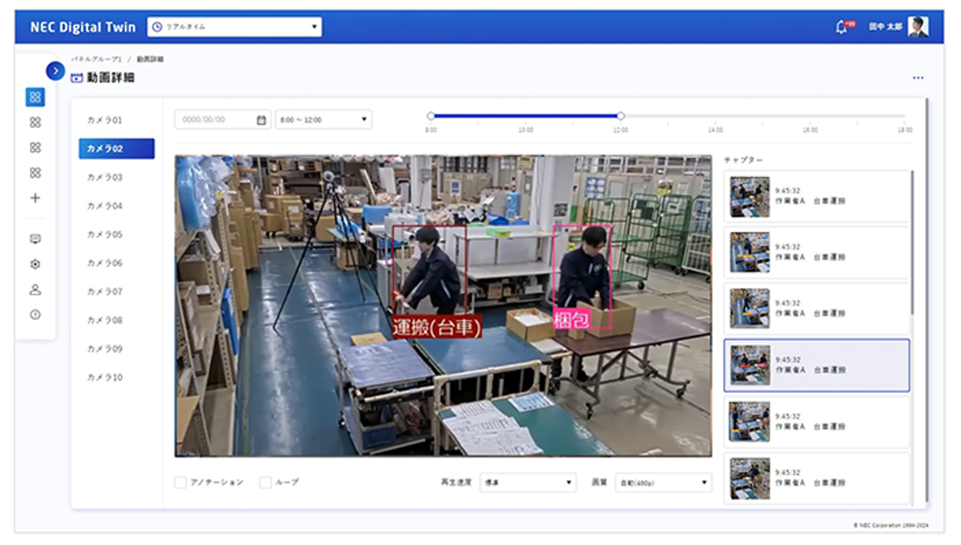Open the 再生速度 playback speed dropdown
Image resolution: width=961 pixels, height=545 pixels.
pos(529,483)
